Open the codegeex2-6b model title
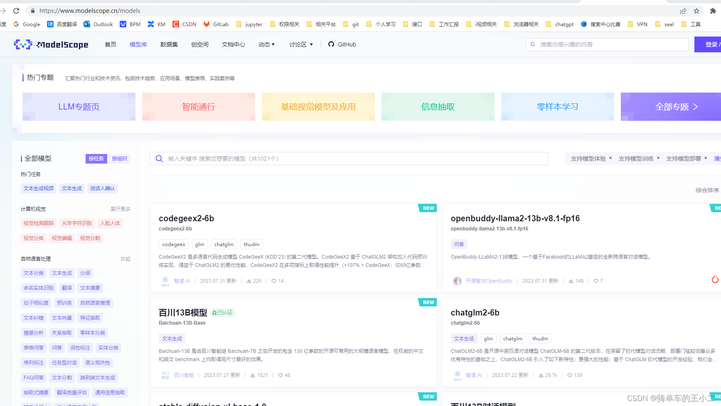This screenshot has width=721, height=406. pyautogui.click(x=187, y=218)
